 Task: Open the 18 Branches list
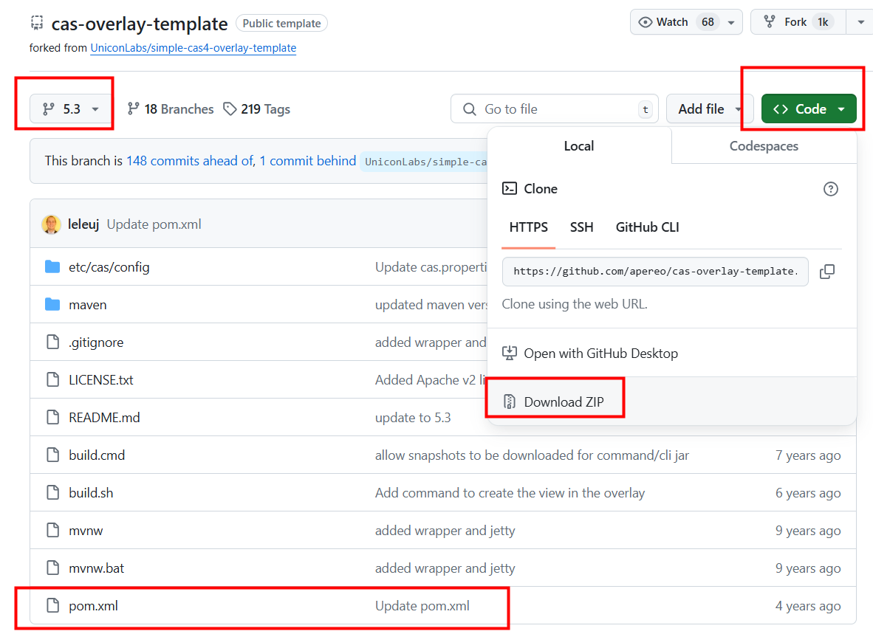[171, 109]
